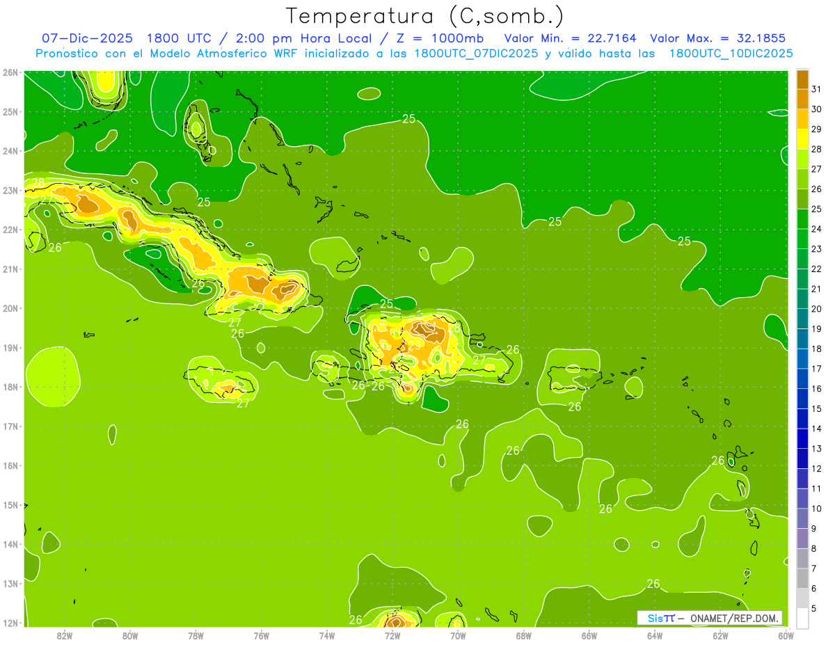Image resolution: width=835 pixels, height=645 pixels.
Task: Click the '66W' longitude axis label
Action: click(589, 635)
